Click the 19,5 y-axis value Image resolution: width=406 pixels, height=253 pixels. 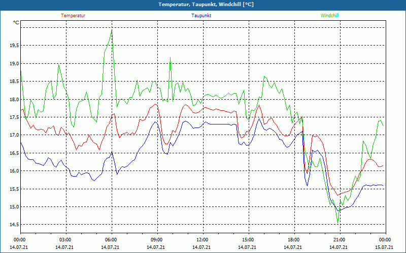14,46
